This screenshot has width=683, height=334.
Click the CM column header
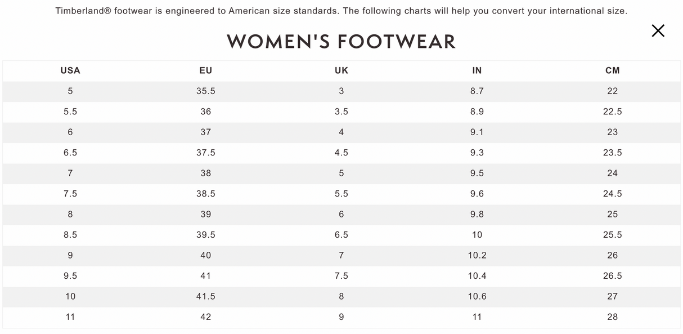click(613, 70)
